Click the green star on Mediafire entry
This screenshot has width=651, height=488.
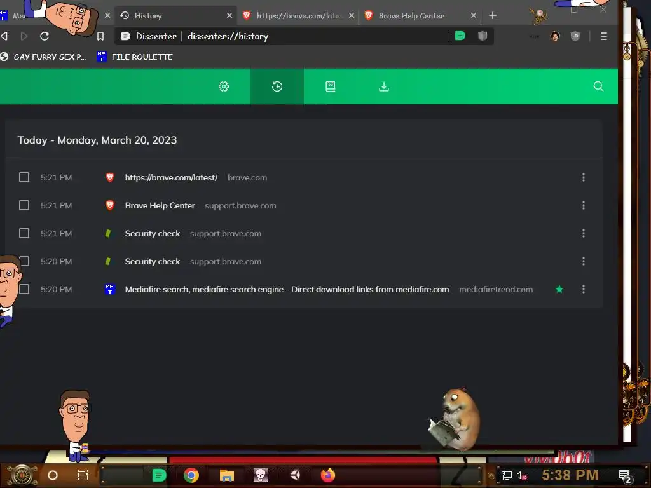pyautogui.click(x=559, y=289)
